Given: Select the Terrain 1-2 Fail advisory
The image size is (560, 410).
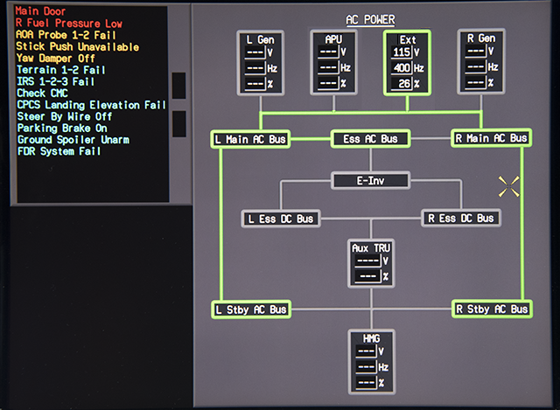Looking at the screenshot, I should point(61,70).
